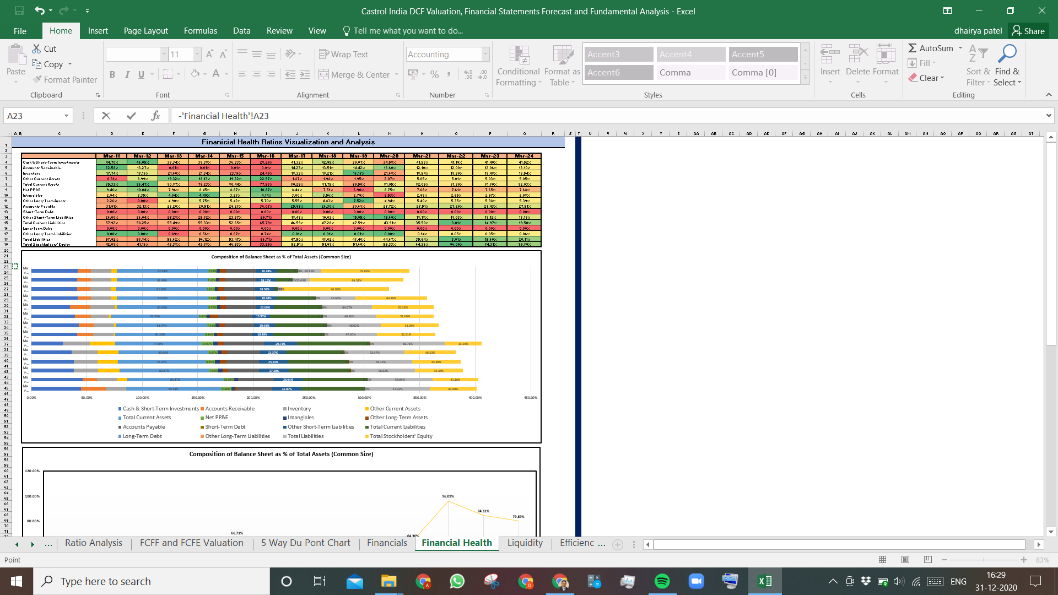Click Increase Indent icon
The image size is (1058, 595).
coord(305,74)
